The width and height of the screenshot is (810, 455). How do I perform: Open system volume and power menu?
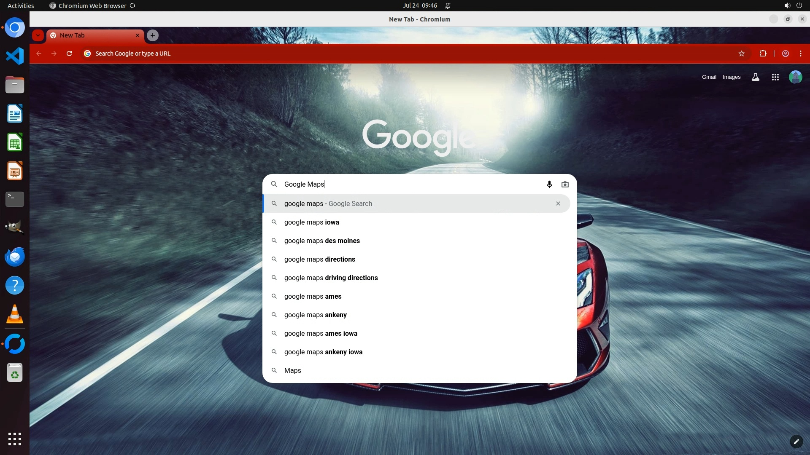pos(793,5)
